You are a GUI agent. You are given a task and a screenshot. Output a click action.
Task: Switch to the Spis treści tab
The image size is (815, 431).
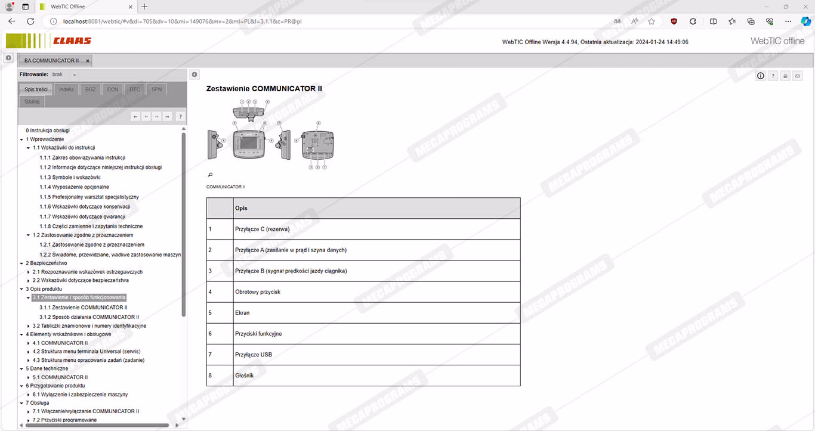click(x=36, y=89)
